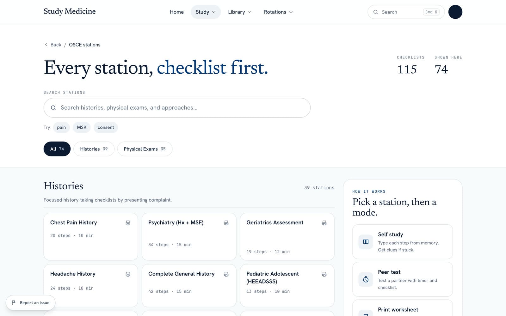This screenshot has height=316, width=506.
Task: Print the Geriatrics Assessment checklist
Action: pos(324,223)
